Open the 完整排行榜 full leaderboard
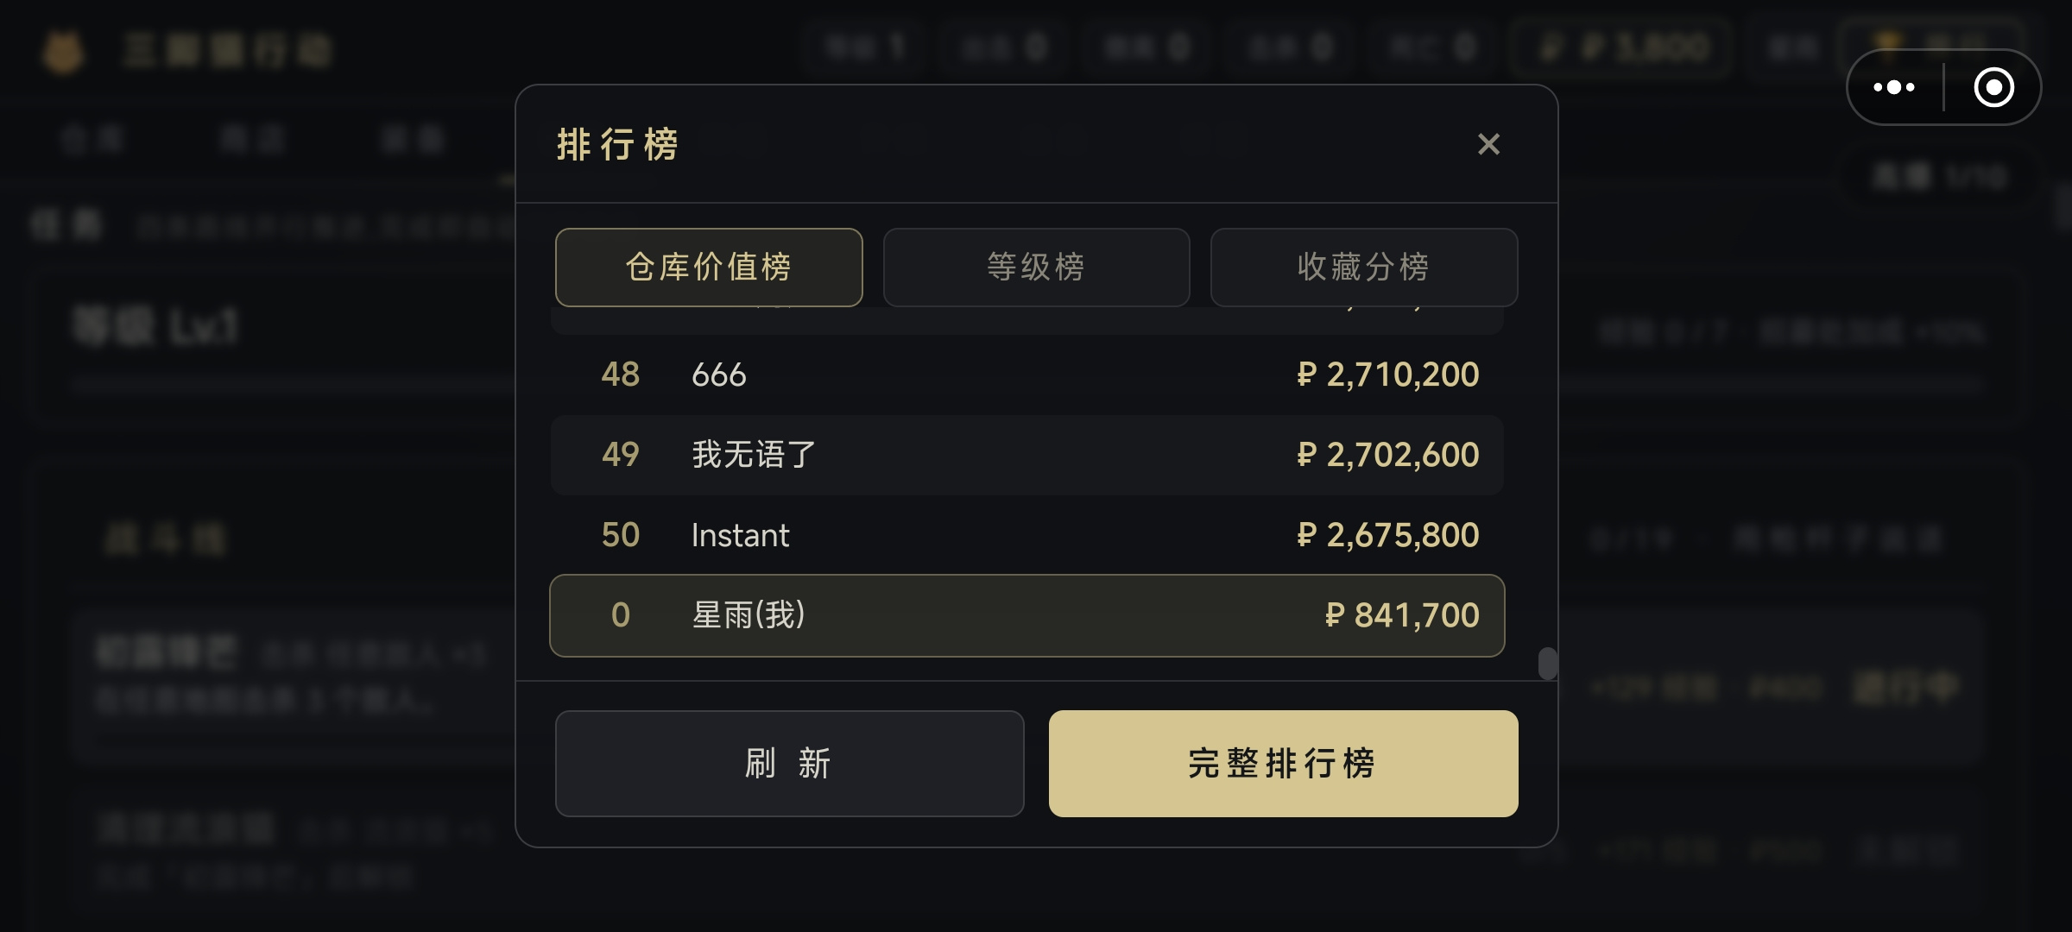The width and height of the screenshot is (2072, 932). [1283, 764]
